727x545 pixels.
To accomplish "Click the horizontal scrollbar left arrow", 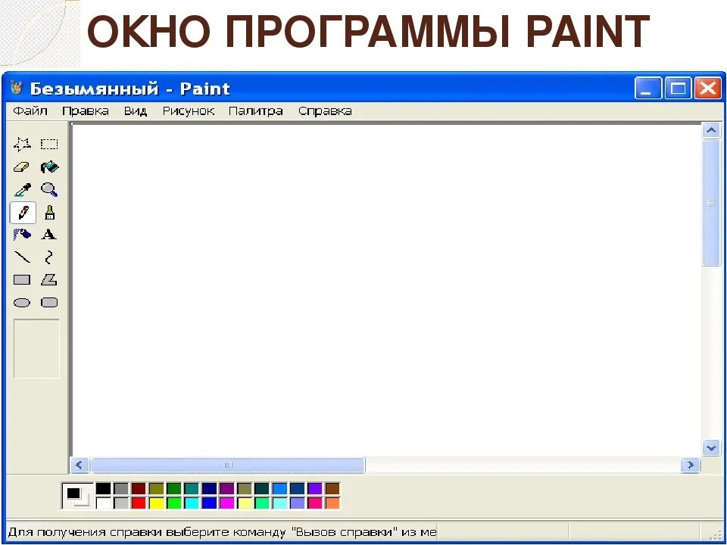I will pyautogui.click(x=80, y=465).
